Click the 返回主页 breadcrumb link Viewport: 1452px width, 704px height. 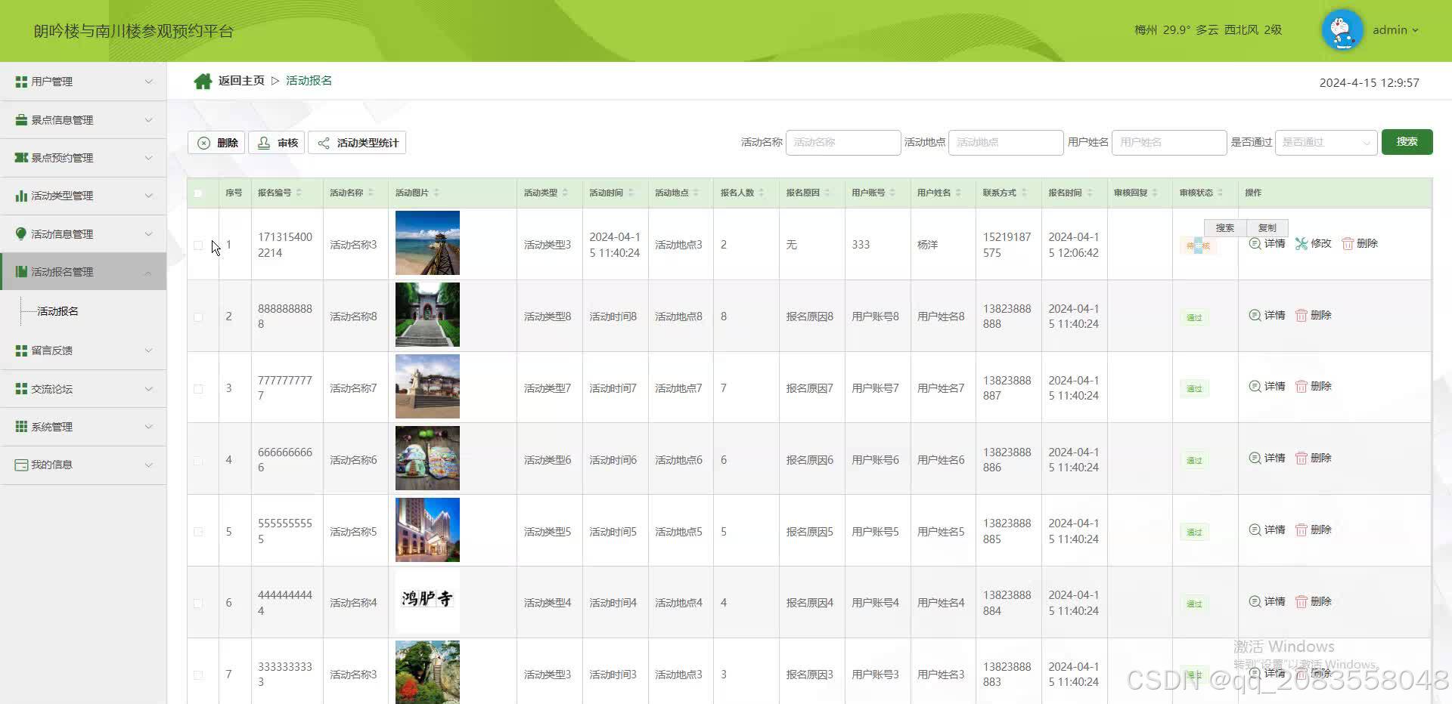[x=241, y=81]
